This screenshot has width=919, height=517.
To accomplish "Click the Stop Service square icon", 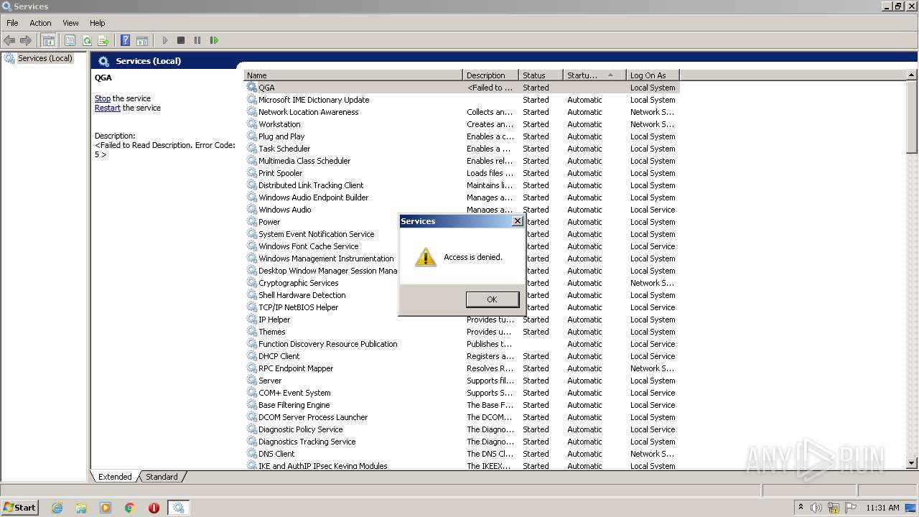I will click(181, 40).
